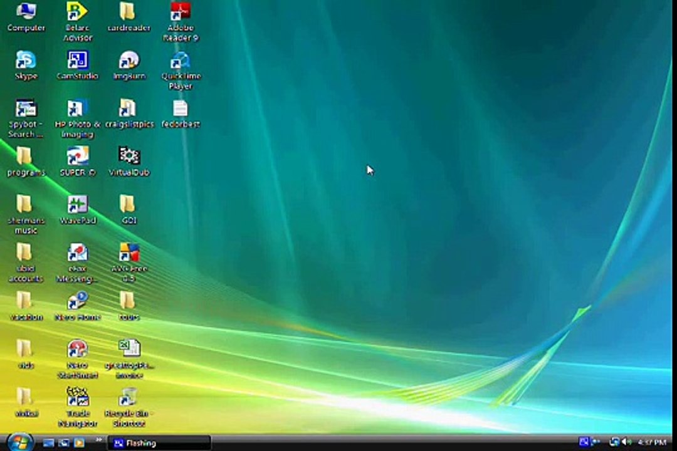
Task: Open the cardreader folder
Action: pos(129,18)
